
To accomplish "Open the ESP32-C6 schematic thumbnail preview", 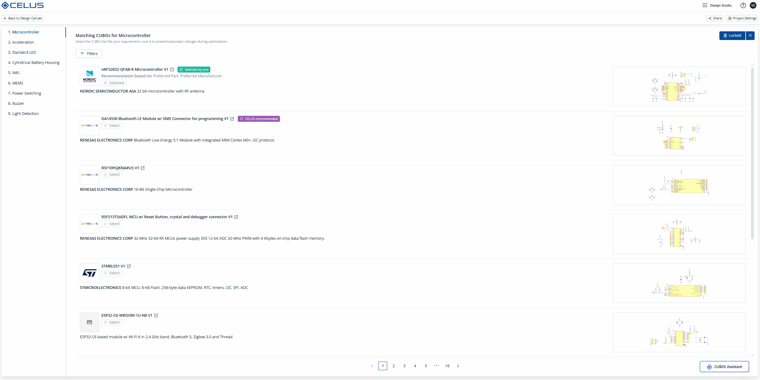I will (679, 332).
